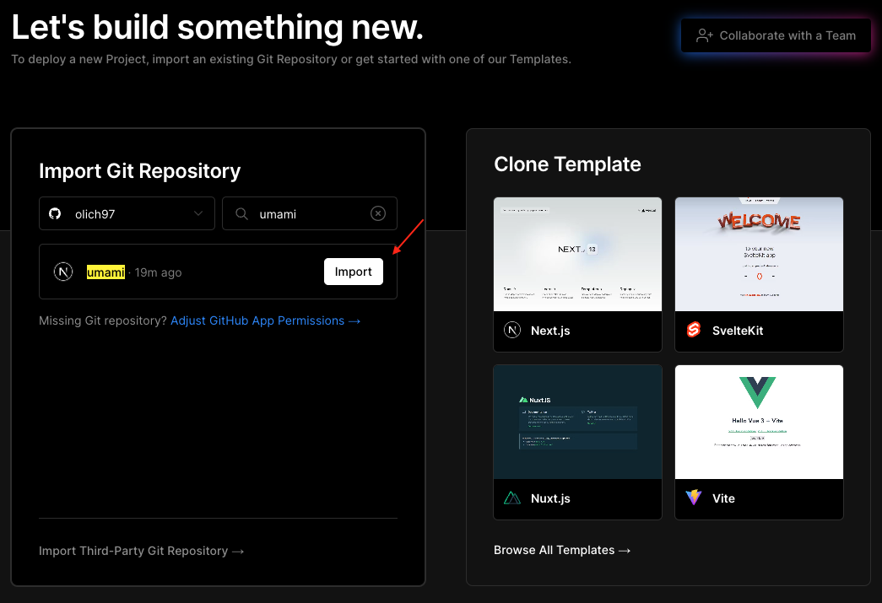The width and height of the screenshot is (882, 603).
Task: Click the Vite logo icon
Action: (x=694, y=498)
